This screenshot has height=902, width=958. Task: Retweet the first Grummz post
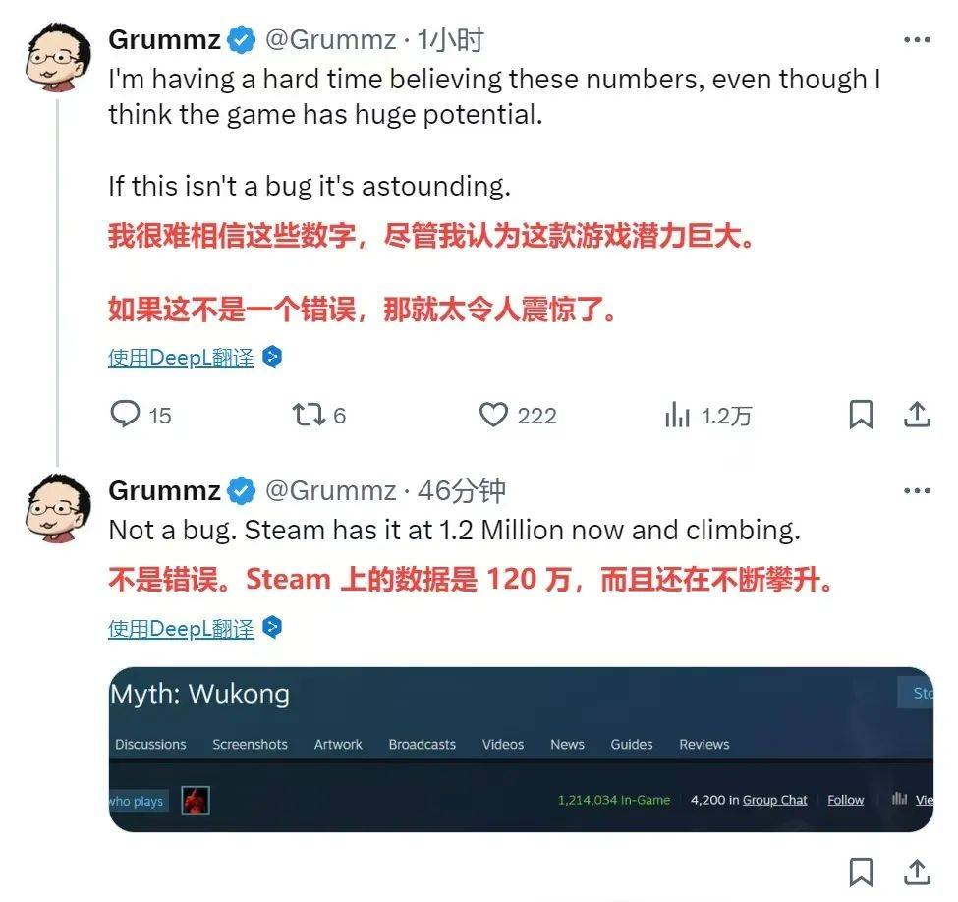[x=308, y=415]
